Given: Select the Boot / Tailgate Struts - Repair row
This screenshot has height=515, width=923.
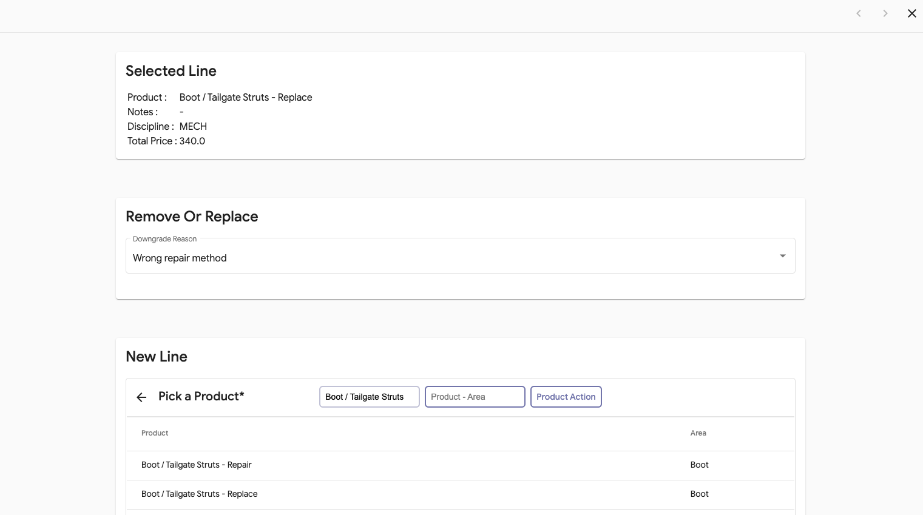Looking at the screenshot, I should 460,465.
